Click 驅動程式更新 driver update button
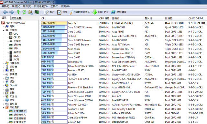Image resolution: width=207 pixels, height=124 pixels. (80, 12)
